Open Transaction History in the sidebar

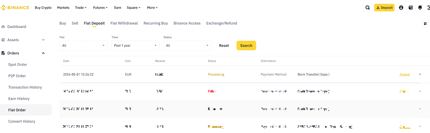[25, 87]
